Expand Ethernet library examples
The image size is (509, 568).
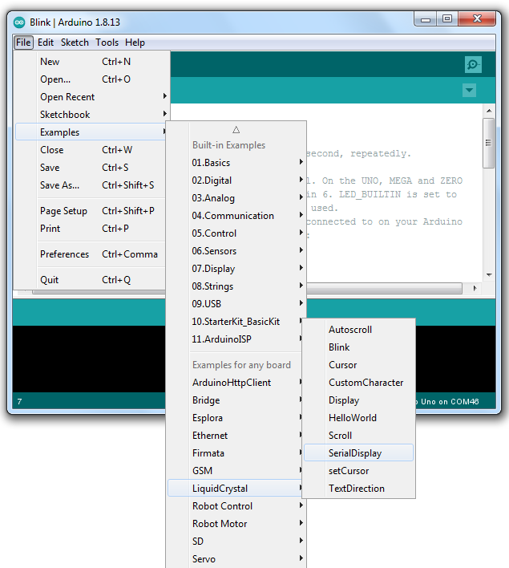[236, 436]
